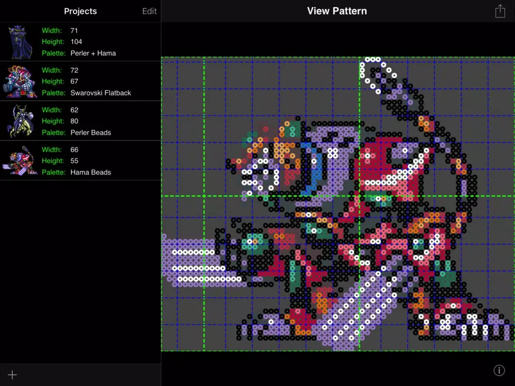Click the width value 66
This screenshot has width=515, height=386.
74,150
